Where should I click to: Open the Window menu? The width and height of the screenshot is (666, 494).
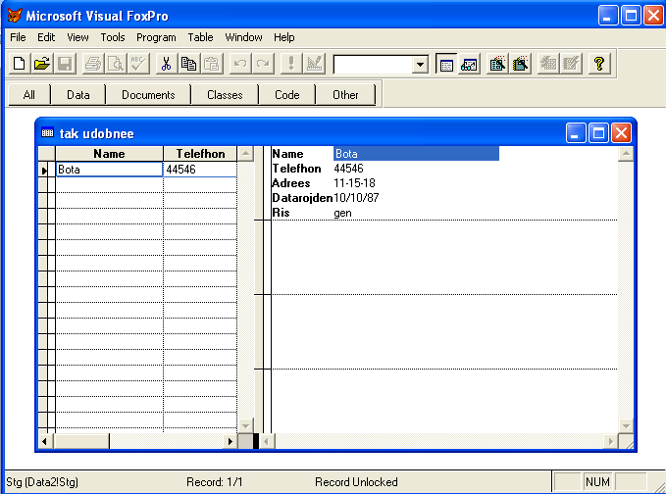click(243, 37)
